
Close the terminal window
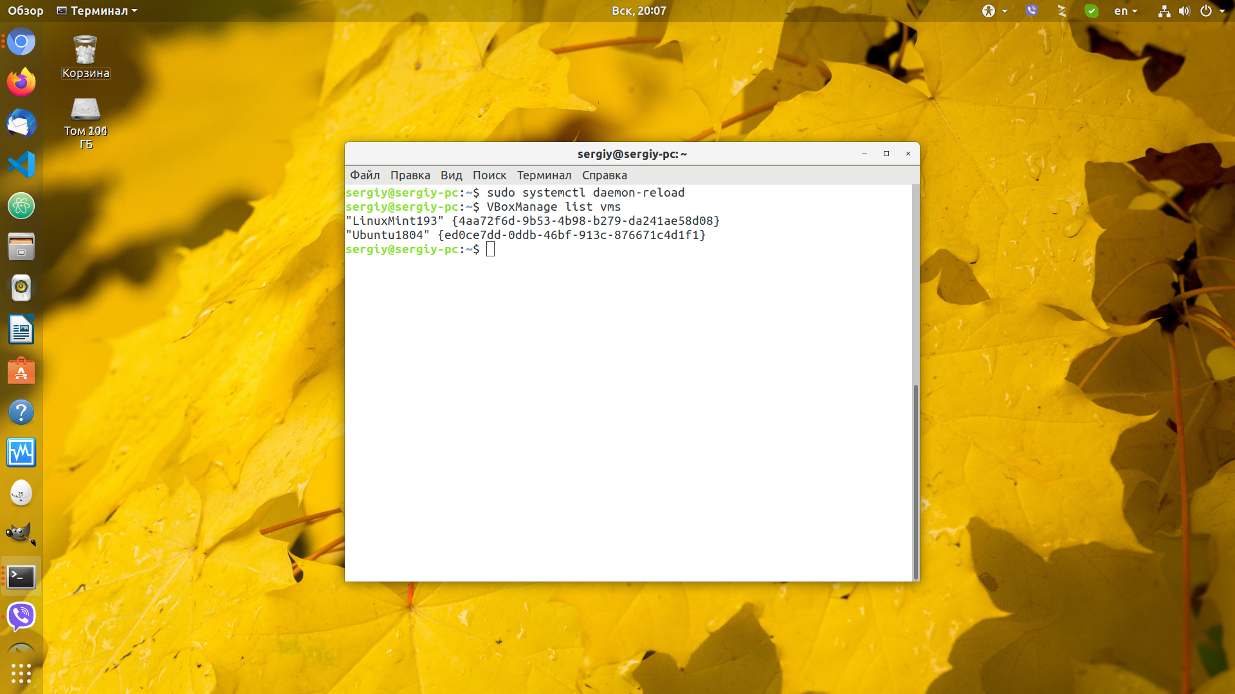[908, 154]
